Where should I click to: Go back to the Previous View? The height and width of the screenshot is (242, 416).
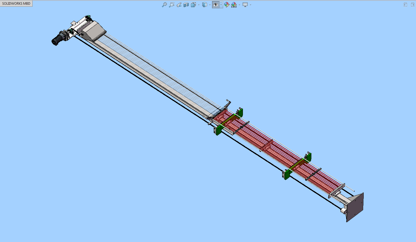179,5
